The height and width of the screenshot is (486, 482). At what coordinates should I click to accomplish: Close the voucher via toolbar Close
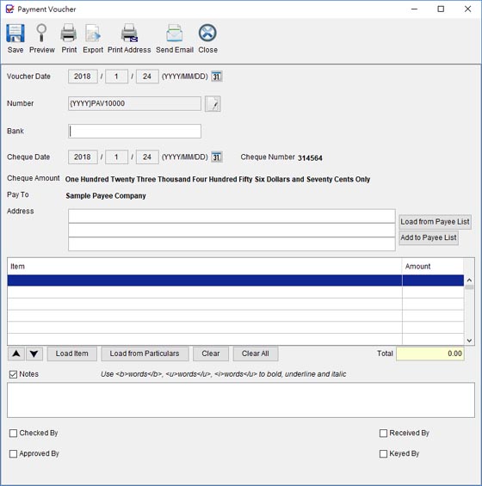tap(207, 39)
